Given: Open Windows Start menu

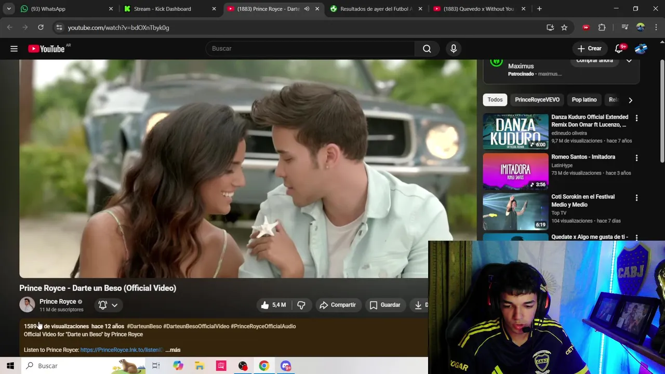Looking at the screenshot, I should point(10,366).
